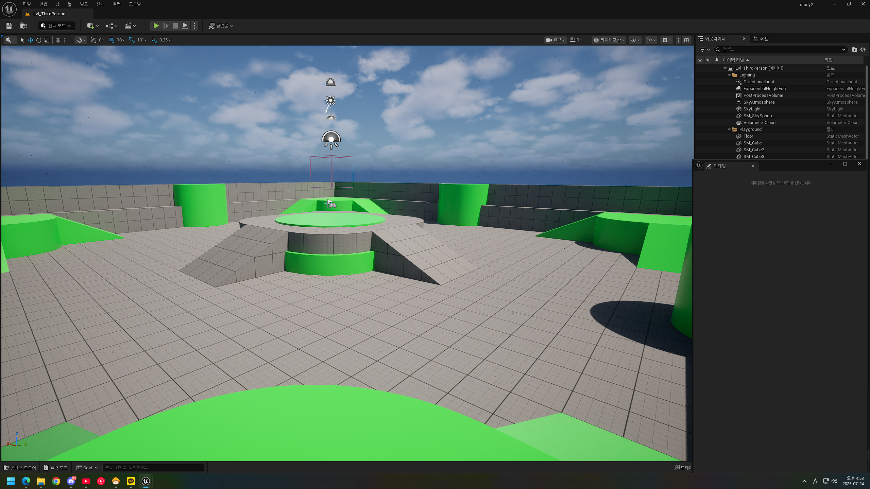Click the world coordinate system globe icon

(x=58, y=40)
